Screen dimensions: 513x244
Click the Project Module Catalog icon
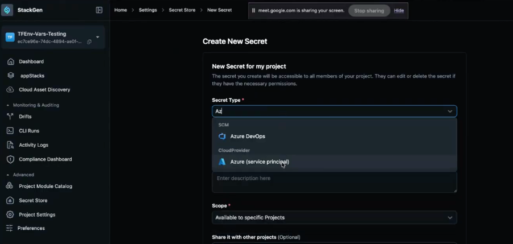pyautogui.click(x=10, y=186)
